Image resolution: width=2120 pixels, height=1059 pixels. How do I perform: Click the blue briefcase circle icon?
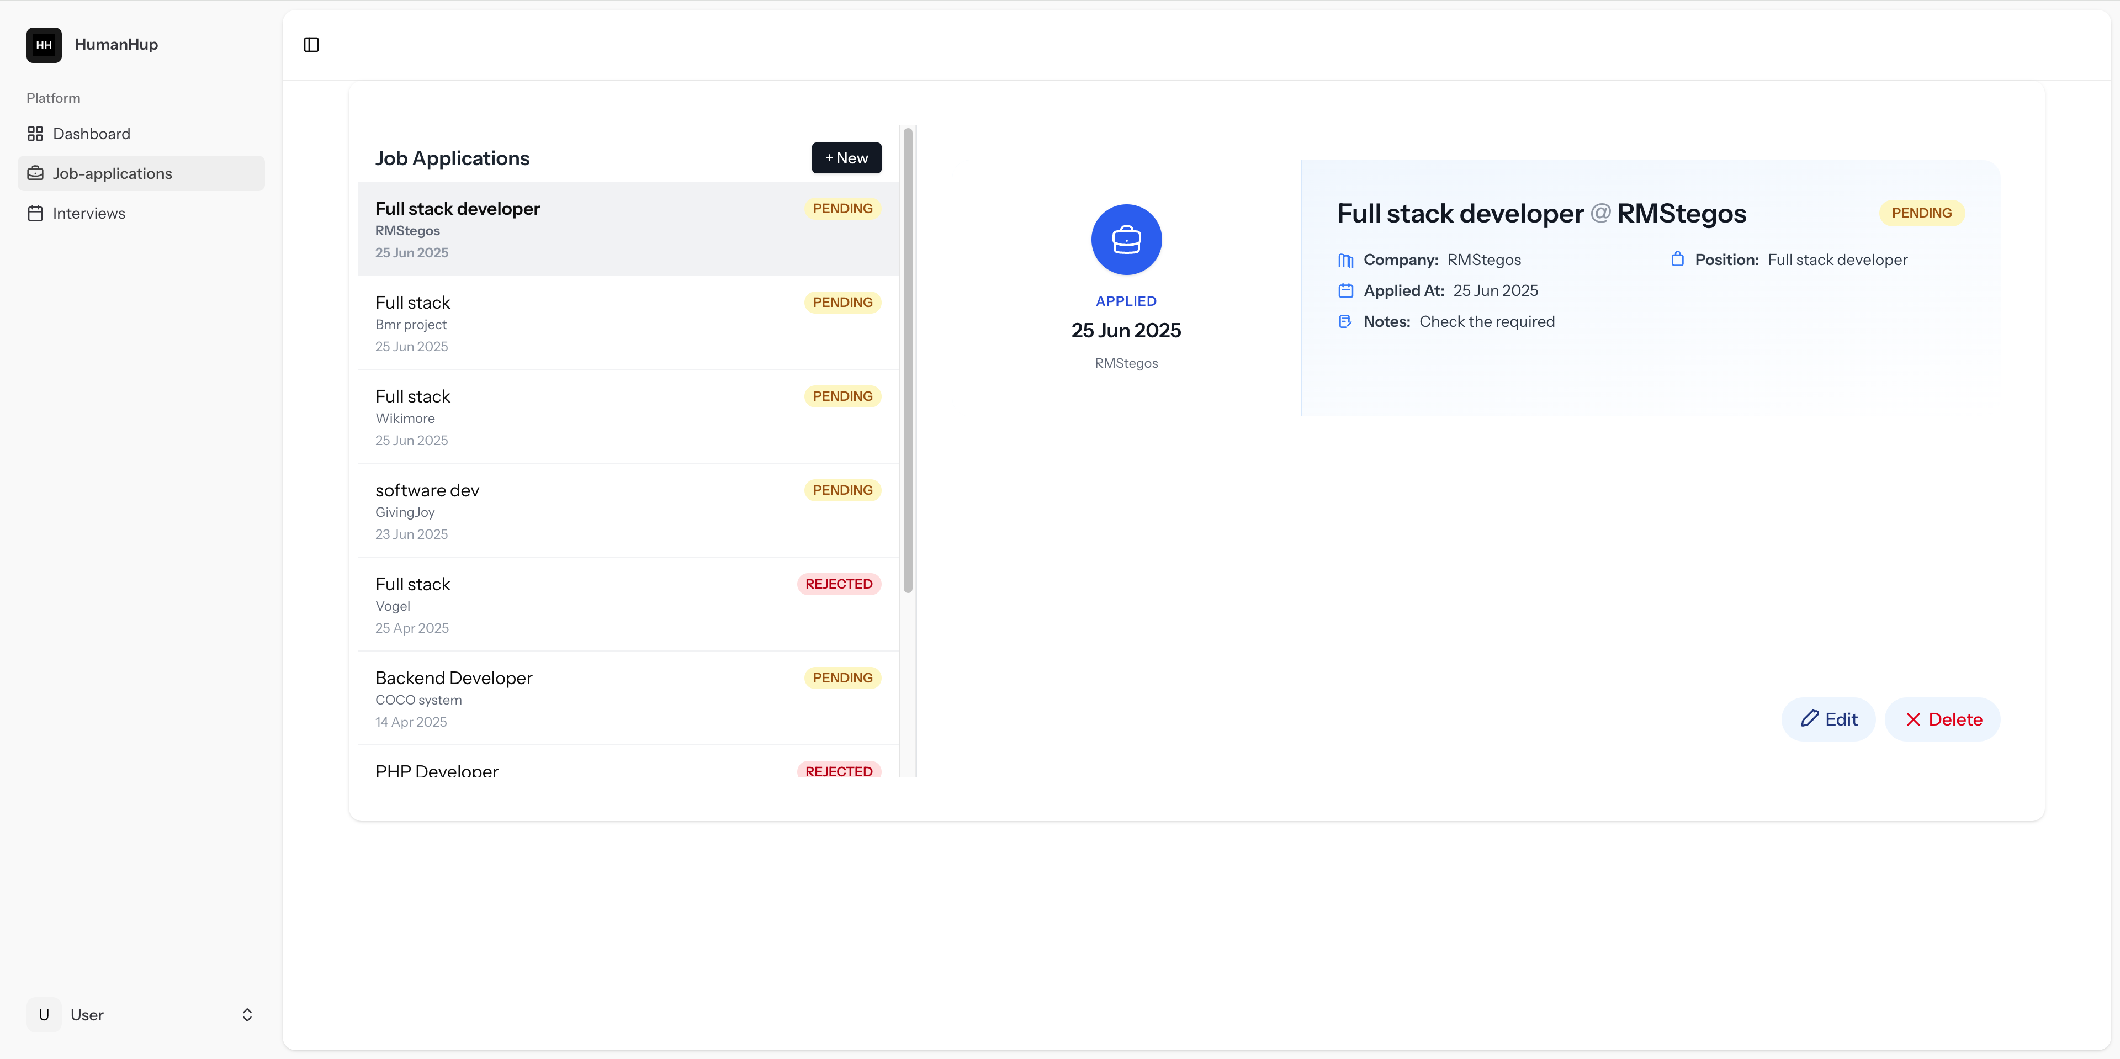click(1126, 240)
